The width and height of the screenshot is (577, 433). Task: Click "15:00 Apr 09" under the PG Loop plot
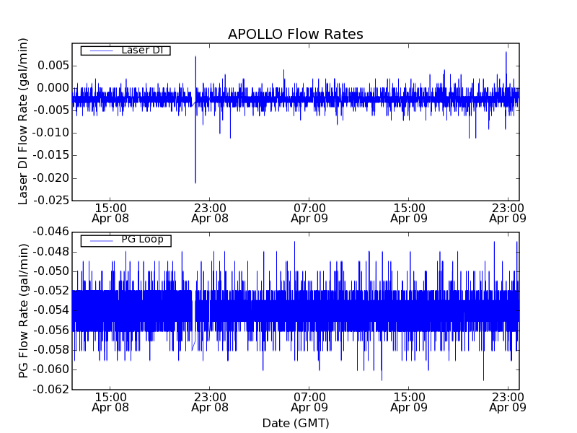click(x=409, y=403)
